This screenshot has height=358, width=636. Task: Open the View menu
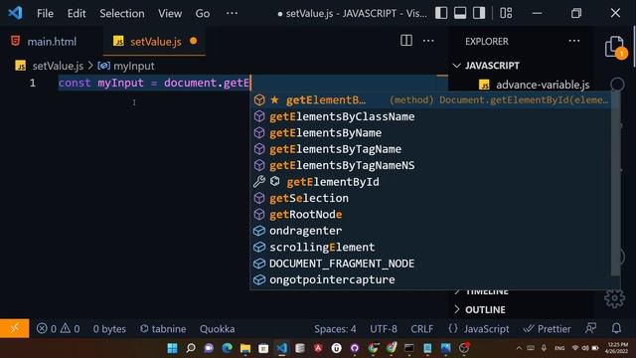coord(170,13)
